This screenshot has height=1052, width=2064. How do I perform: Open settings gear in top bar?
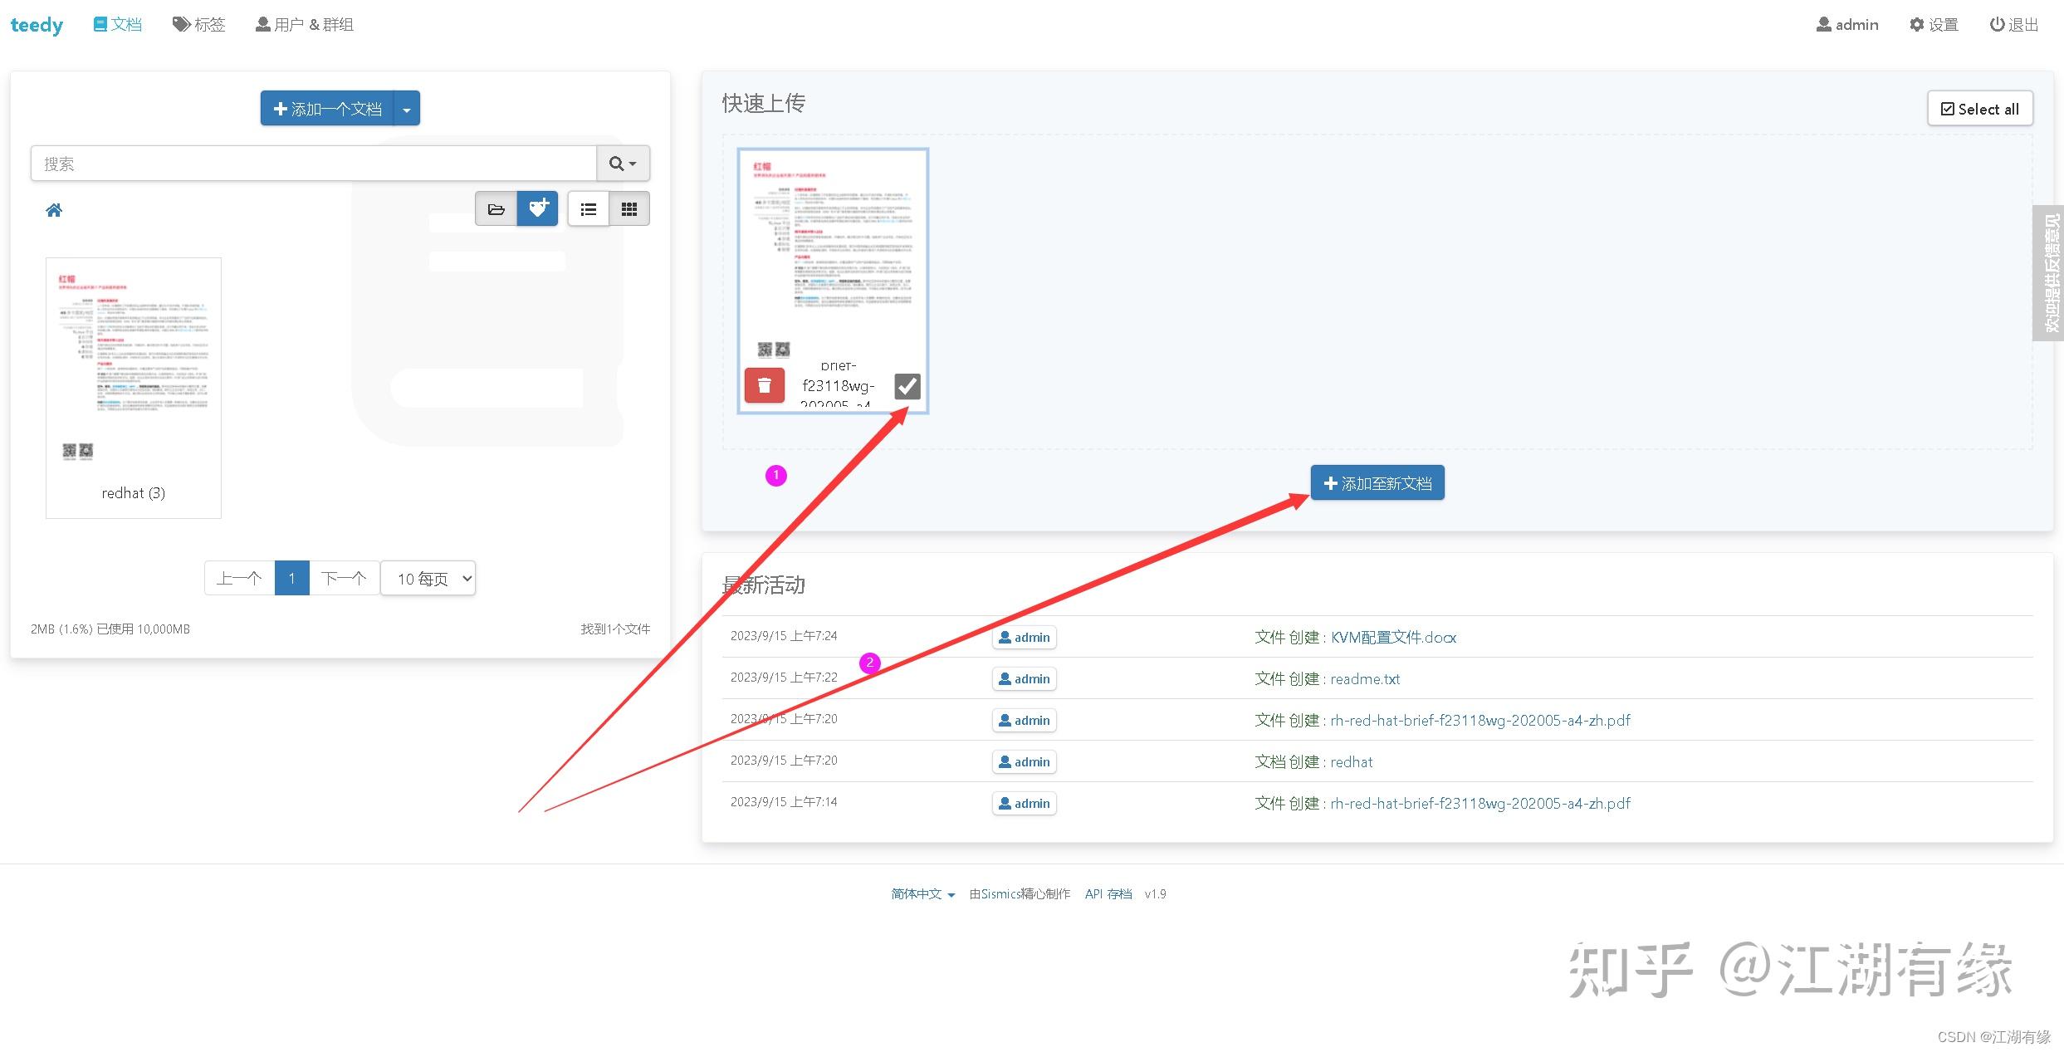pos(1934,25)
